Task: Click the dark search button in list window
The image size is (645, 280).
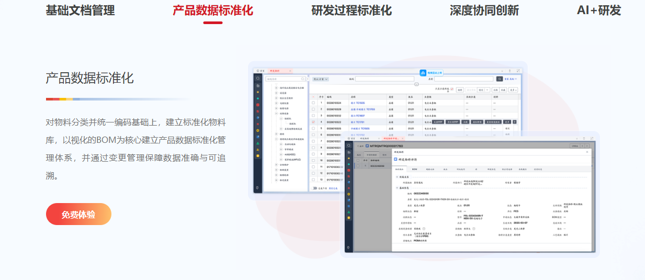Action: pos(500,79)
